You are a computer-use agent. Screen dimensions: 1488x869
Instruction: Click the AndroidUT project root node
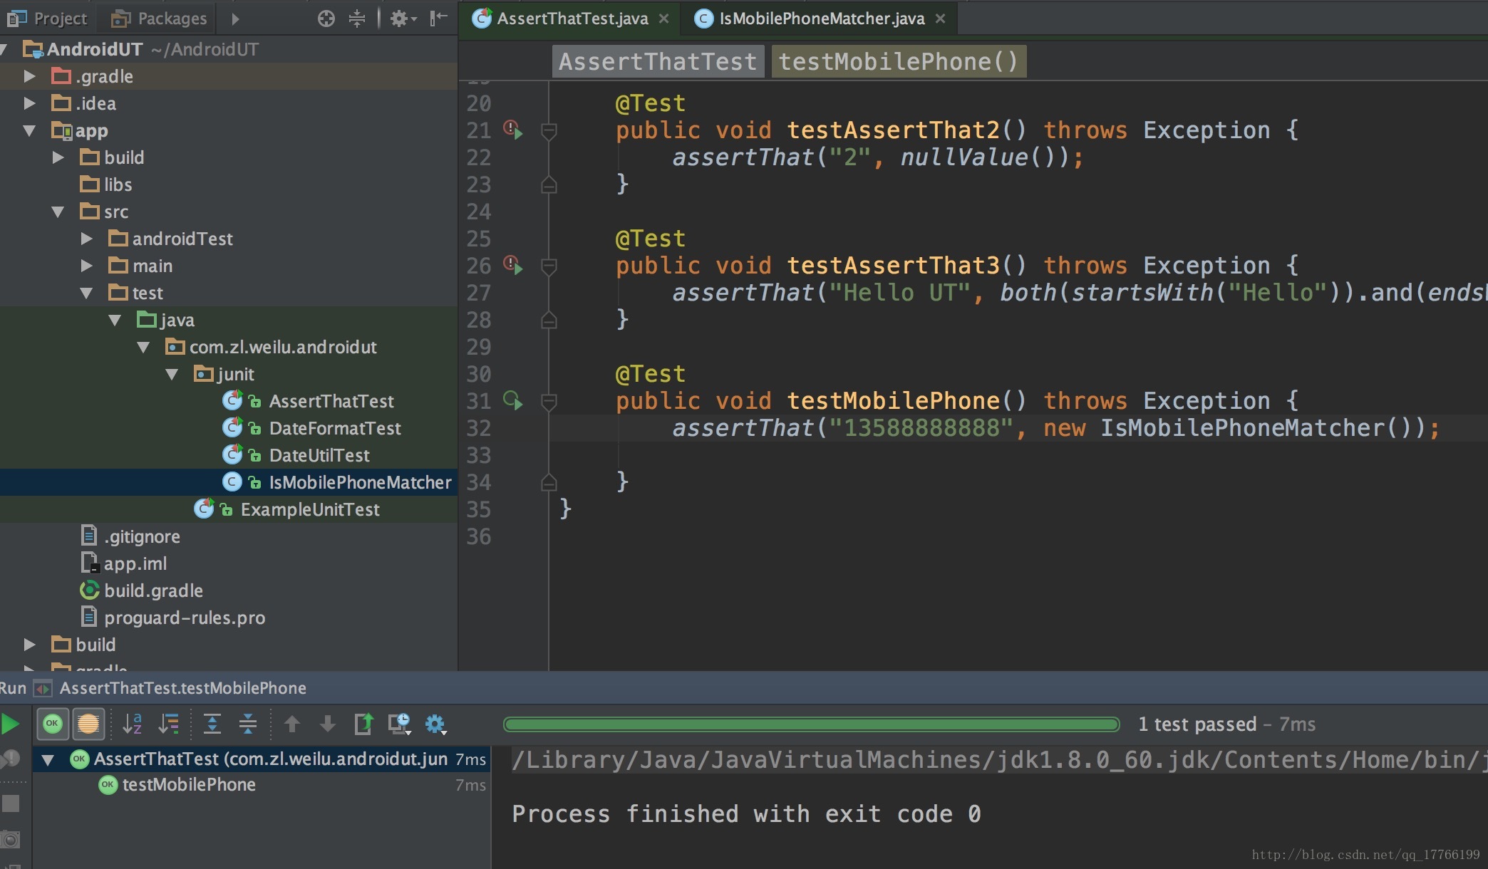pos(94,49)
